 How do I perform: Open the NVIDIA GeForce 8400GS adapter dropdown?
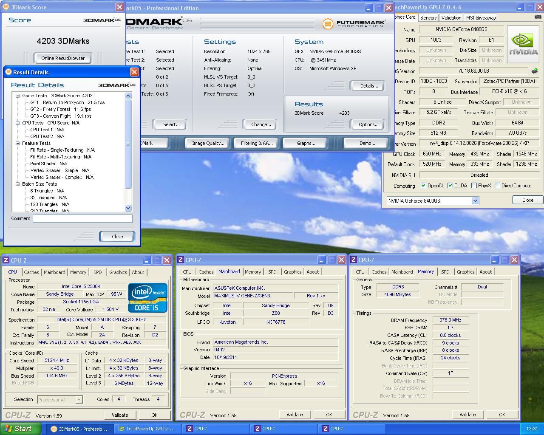[475, 201]
